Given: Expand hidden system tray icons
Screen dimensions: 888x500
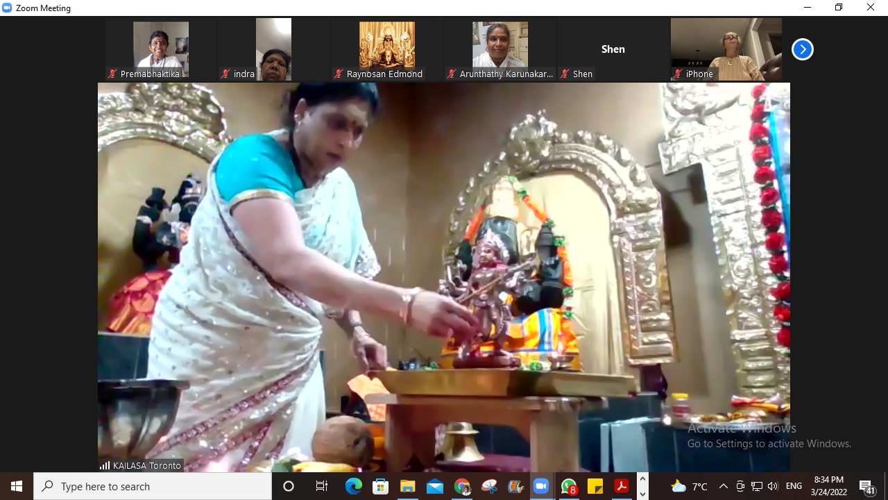Looking at the screenshot, I should (x=723, y=486).
